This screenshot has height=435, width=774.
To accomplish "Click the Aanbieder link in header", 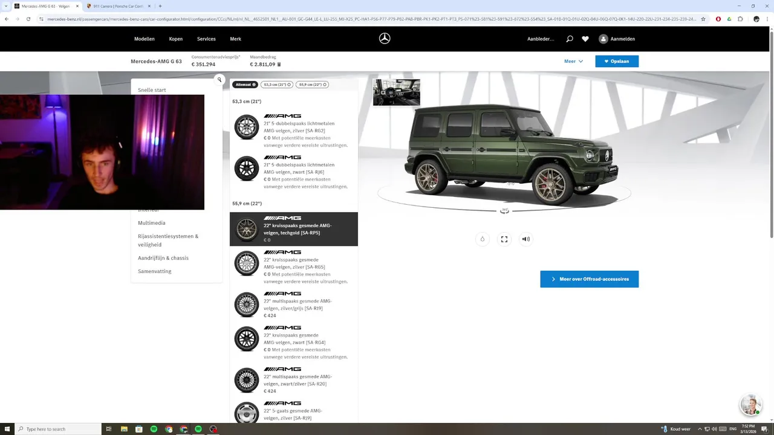I will pos(541,39).
